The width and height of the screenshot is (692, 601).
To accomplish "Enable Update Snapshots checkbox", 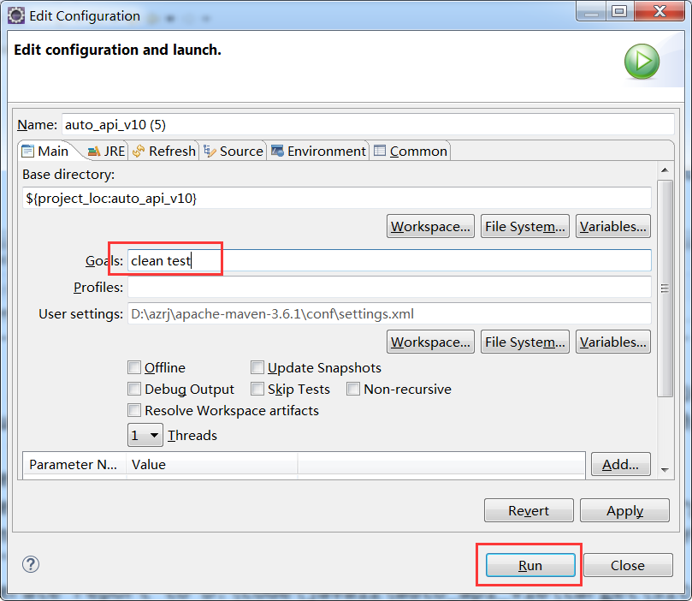I will click(x=257, y=367).
